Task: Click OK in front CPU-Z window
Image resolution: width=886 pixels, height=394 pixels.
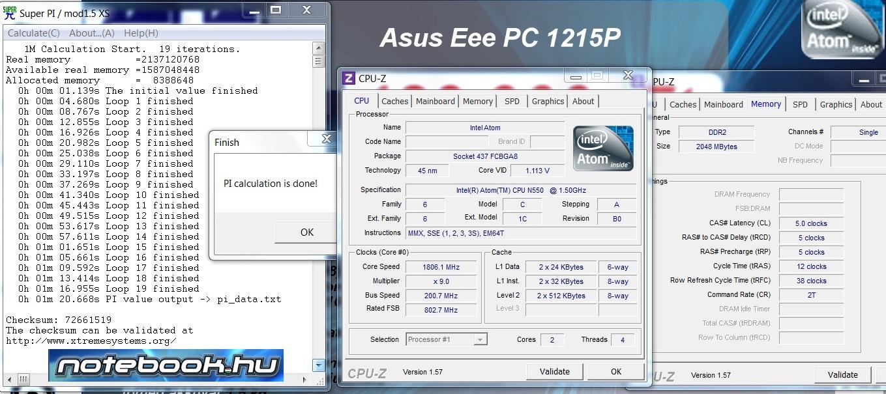Action: (616, 371)
